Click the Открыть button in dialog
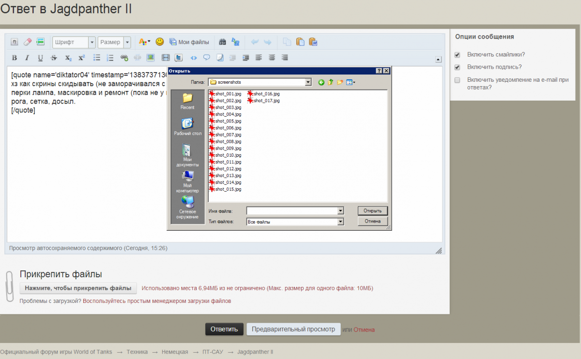The width and height of the screenshot is (581, 359). (373, 210)
